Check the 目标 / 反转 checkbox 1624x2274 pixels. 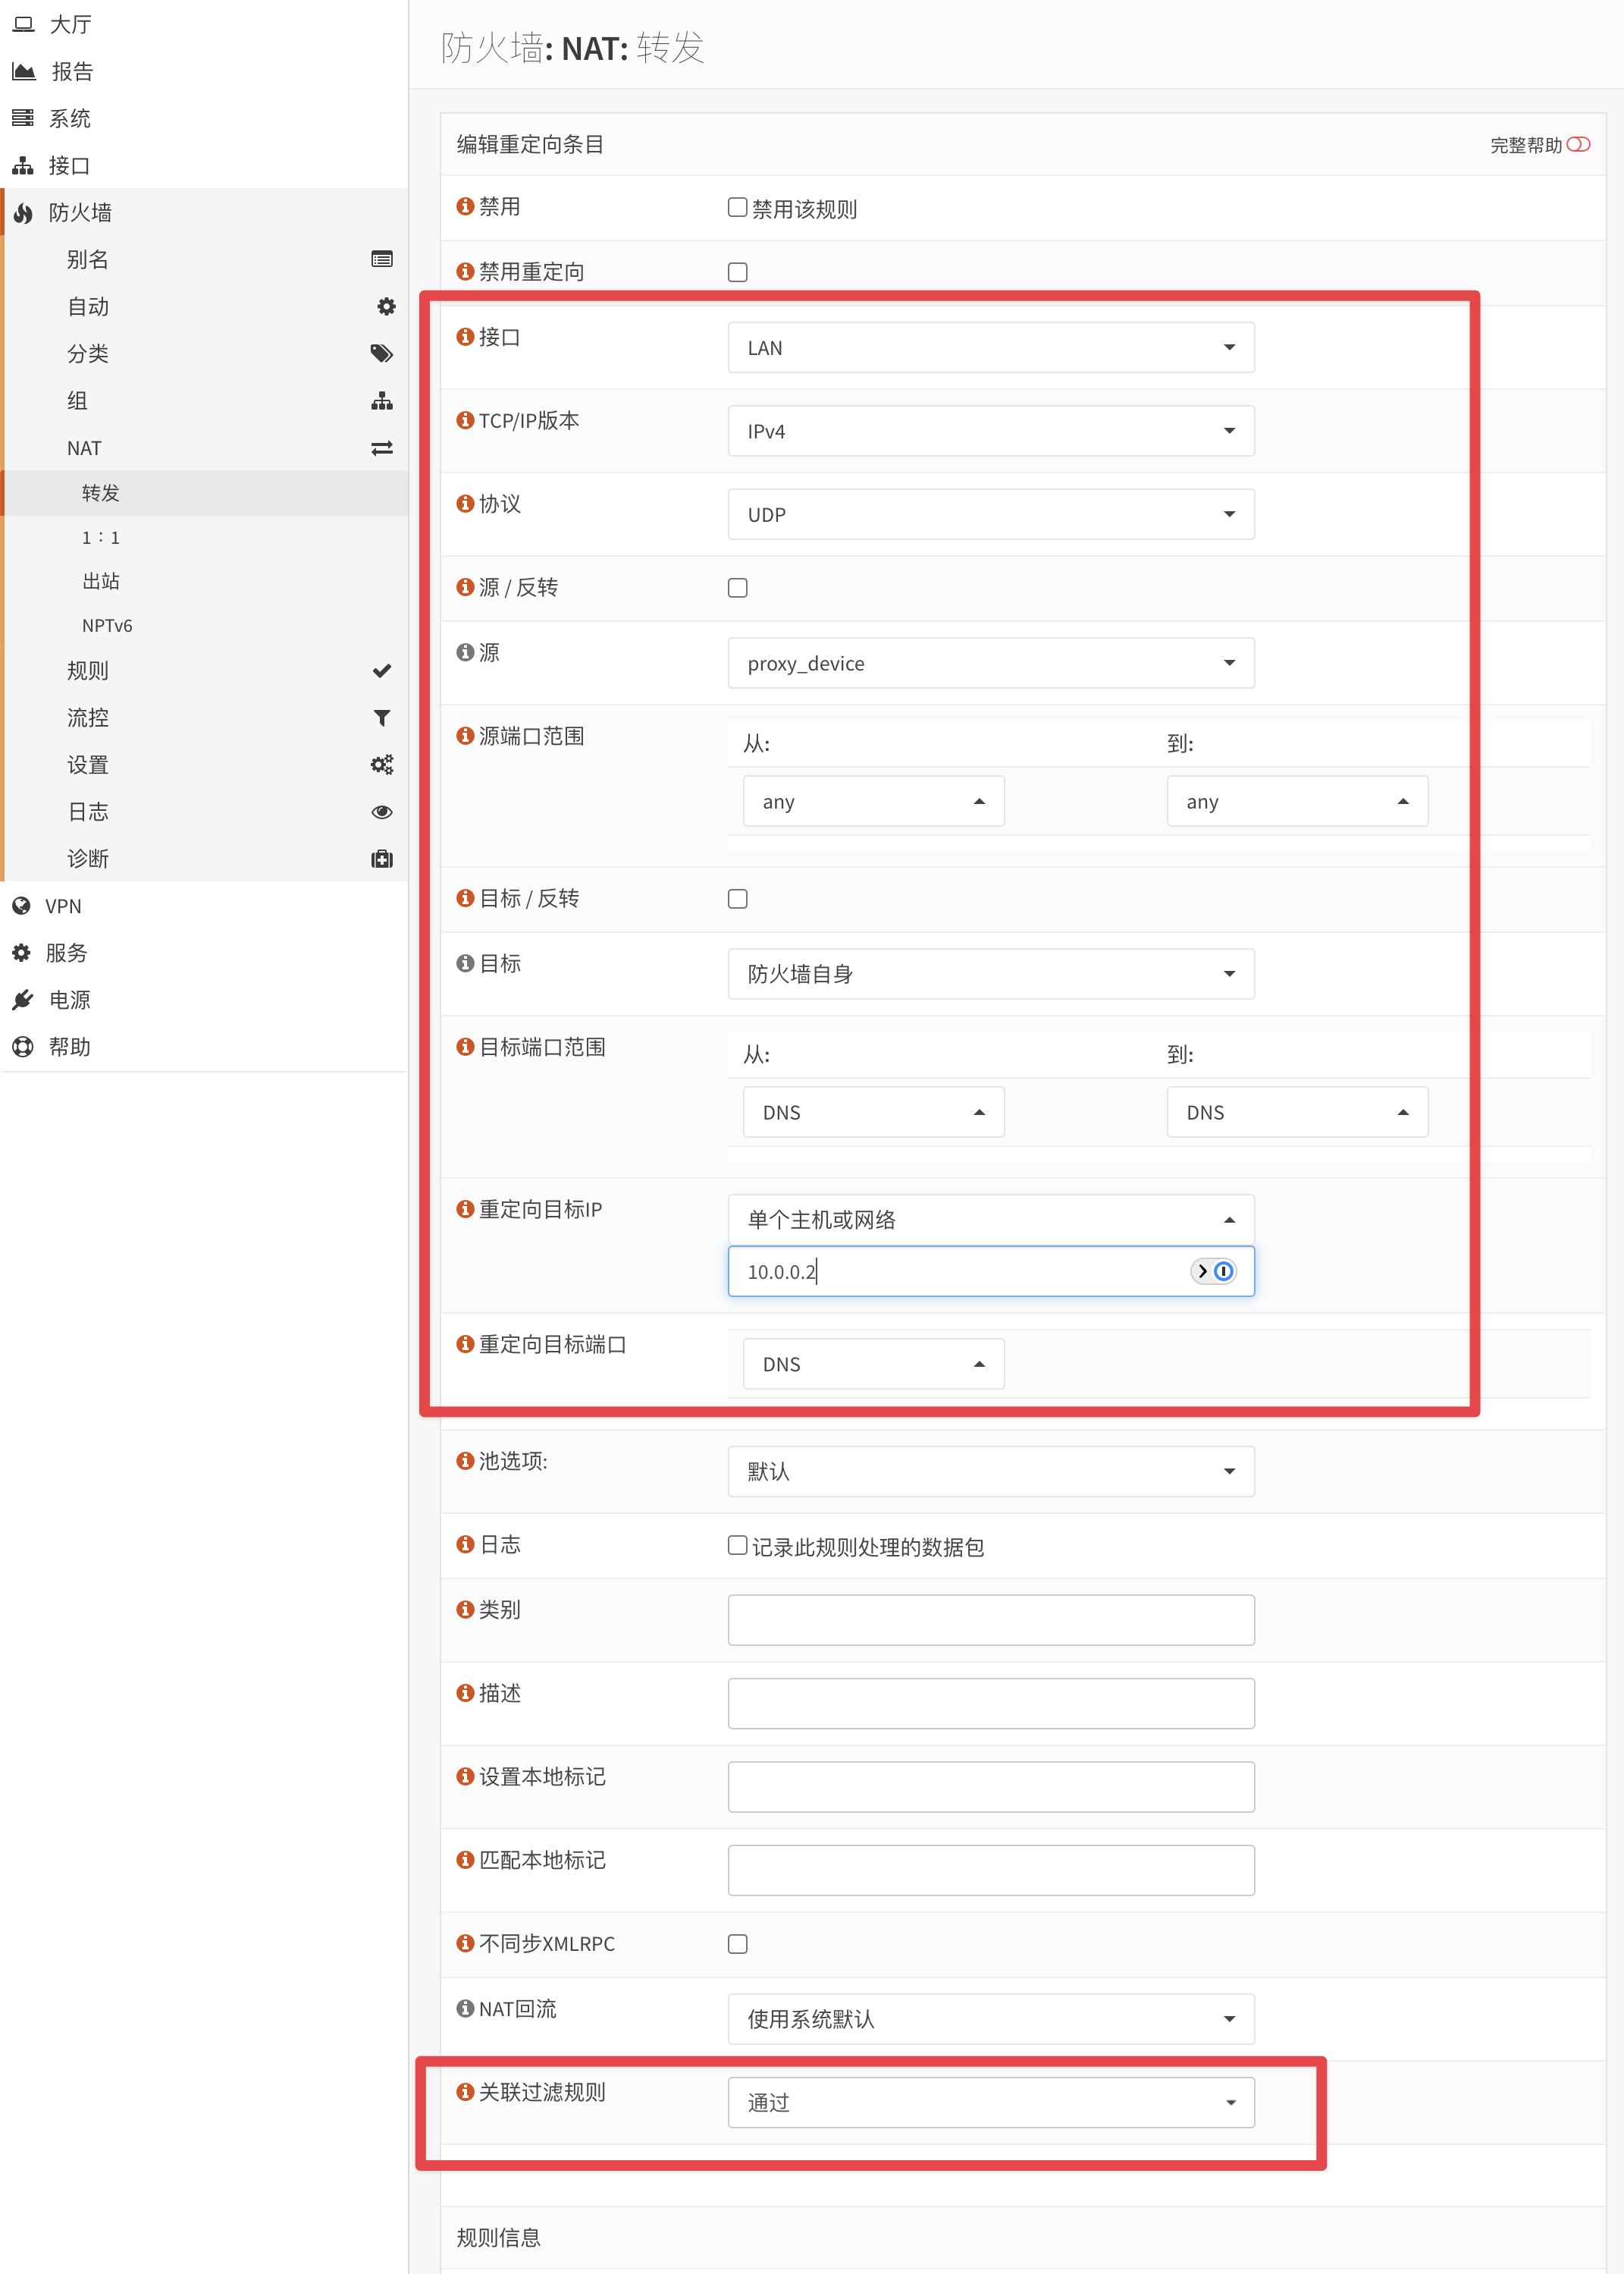tap(738, 898)
